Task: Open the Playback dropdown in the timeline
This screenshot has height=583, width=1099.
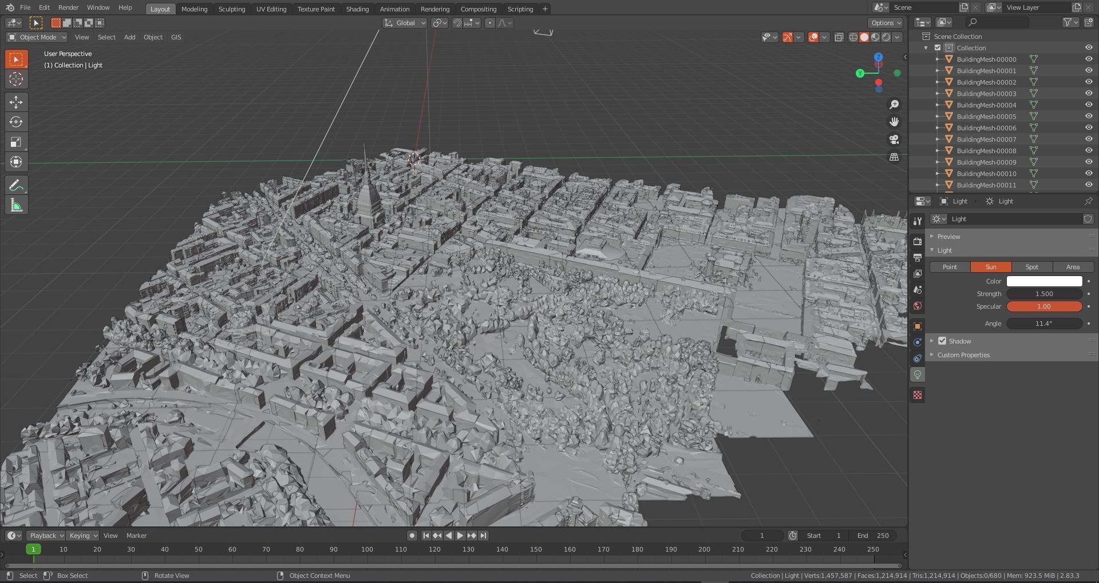Action: (x=45, y=536)
